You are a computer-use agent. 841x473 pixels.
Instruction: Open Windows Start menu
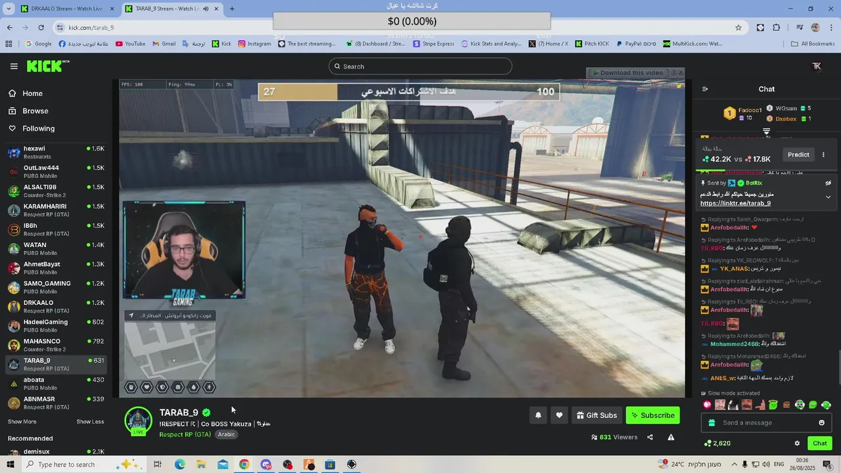(x=10, y=464)
